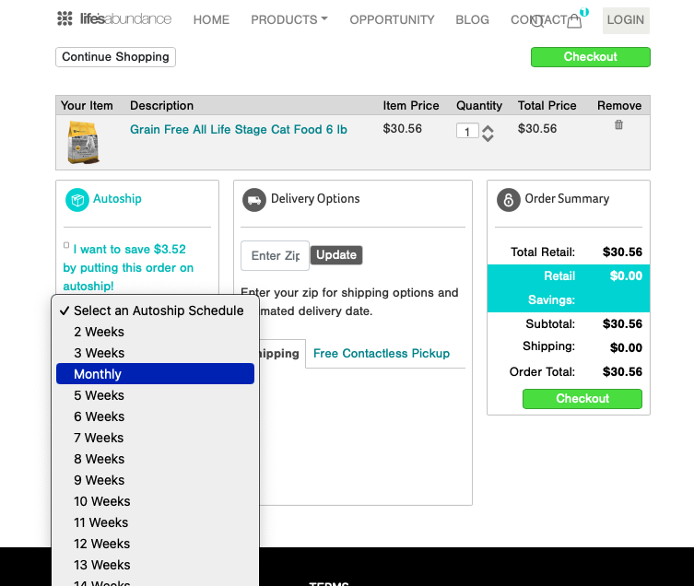The height and width of the screenshot is (586, 694).
Task: Click the Delivery Options truck icon
Action: tap(254, 200)
